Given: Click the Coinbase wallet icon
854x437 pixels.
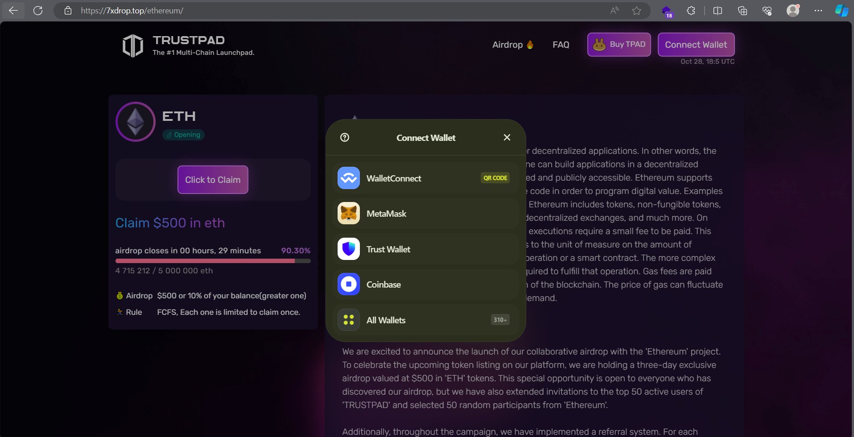Looking at the screenshot, I should click(x=349, y=284).
